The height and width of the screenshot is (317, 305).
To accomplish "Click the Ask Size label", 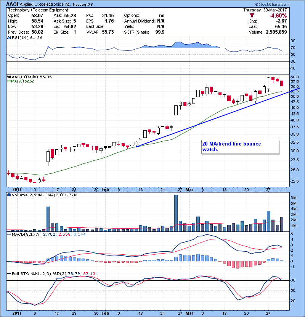I will pos(62,21).
